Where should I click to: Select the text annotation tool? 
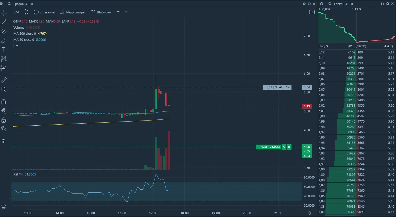(x=4, y=50)
